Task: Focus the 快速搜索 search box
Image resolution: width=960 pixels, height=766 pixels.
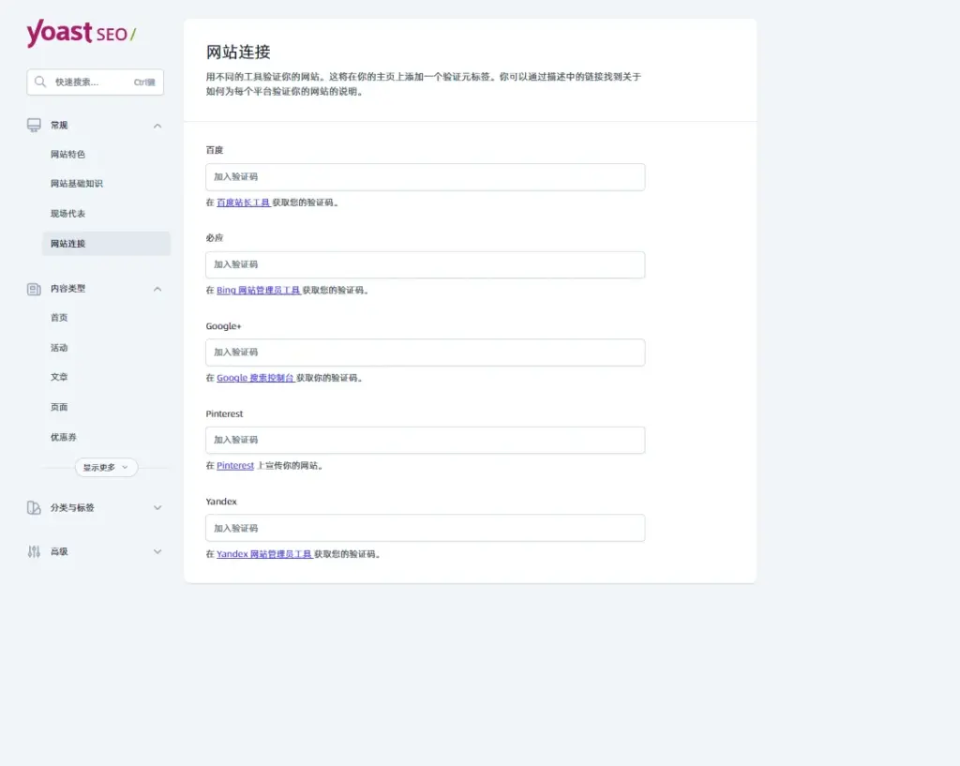Action: pos(94,82)
